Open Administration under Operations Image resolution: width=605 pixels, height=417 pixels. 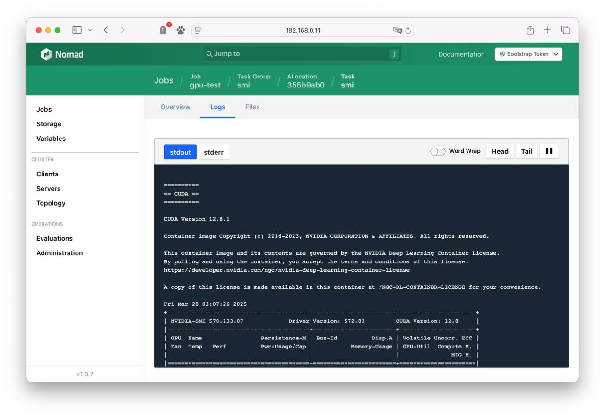coord(60,253)
